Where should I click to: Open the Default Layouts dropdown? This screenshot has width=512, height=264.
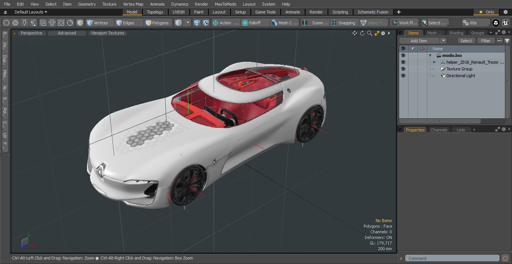click(x=31, y=12)
